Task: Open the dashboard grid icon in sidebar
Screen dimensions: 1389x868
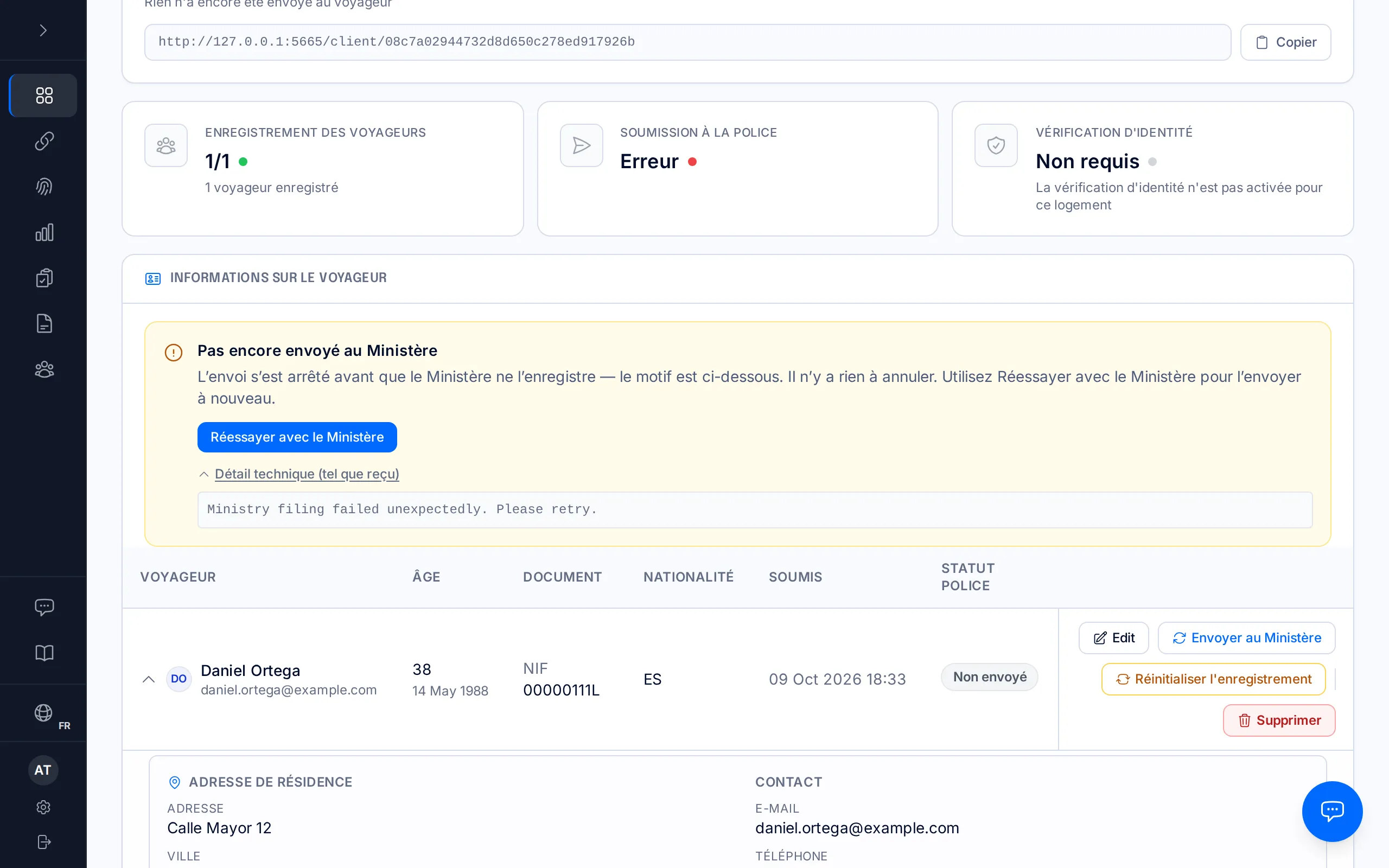Action: (x=43, y=95)
